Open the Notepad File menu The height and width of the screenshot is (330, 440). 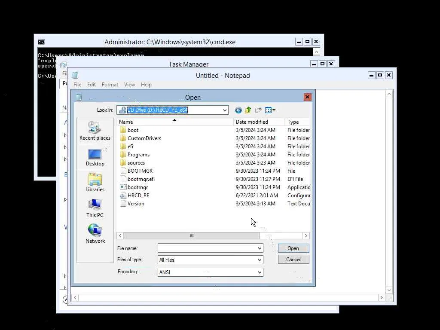77,85
